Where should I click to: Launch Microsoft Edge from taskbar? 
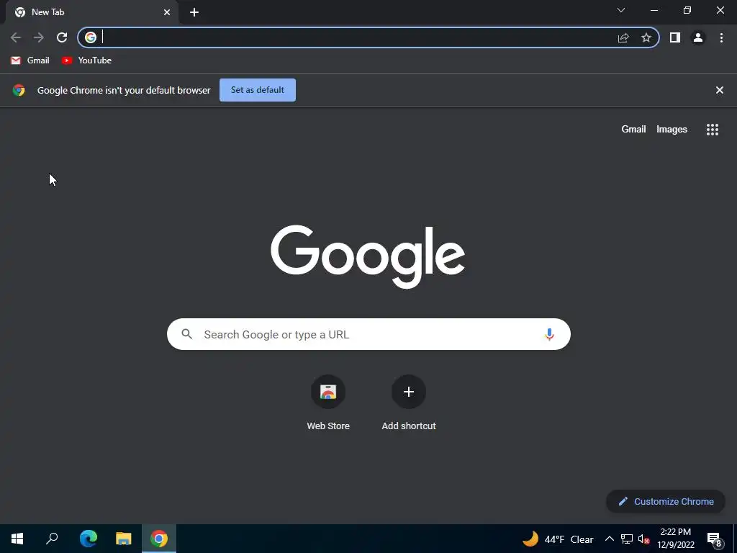click(x=89, y=539)
